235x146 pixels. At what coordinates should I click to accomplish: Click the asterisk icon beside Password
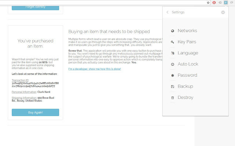[x=173, y=76]
